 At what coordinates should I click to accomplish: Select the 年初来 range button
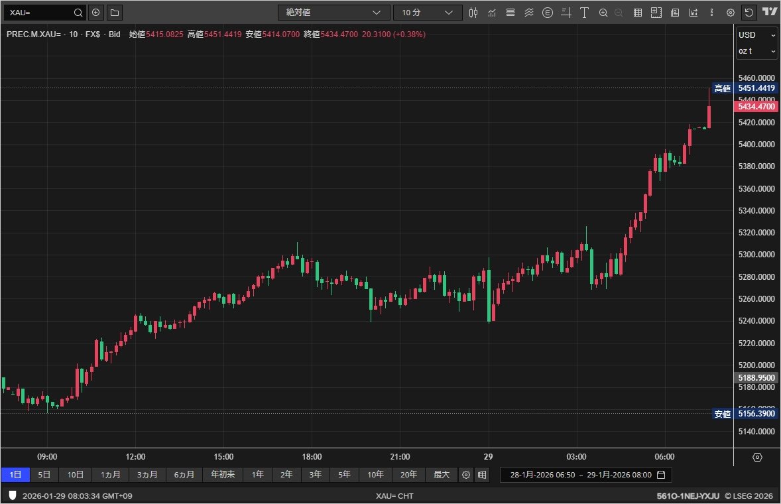[223, 475]
